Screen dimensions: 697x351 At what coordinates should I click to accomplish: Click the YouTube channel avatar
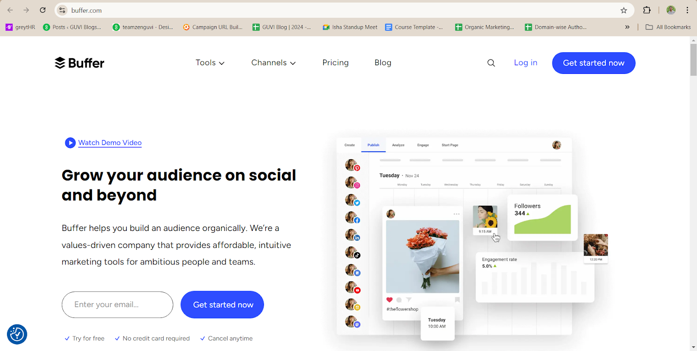click(352, 287)
